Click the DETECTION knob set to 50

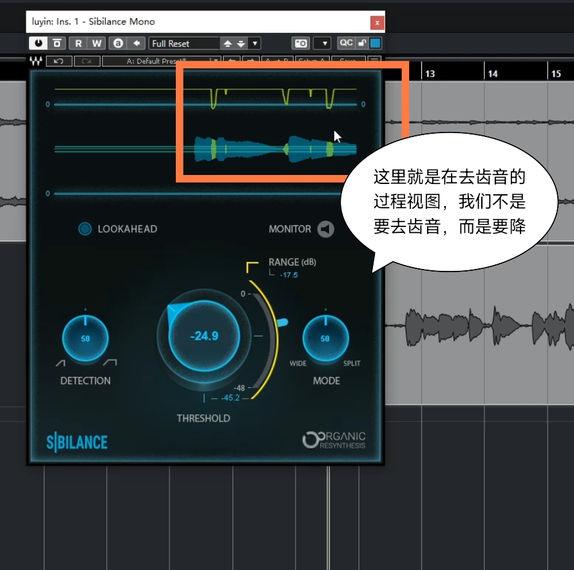click(85, 338)
